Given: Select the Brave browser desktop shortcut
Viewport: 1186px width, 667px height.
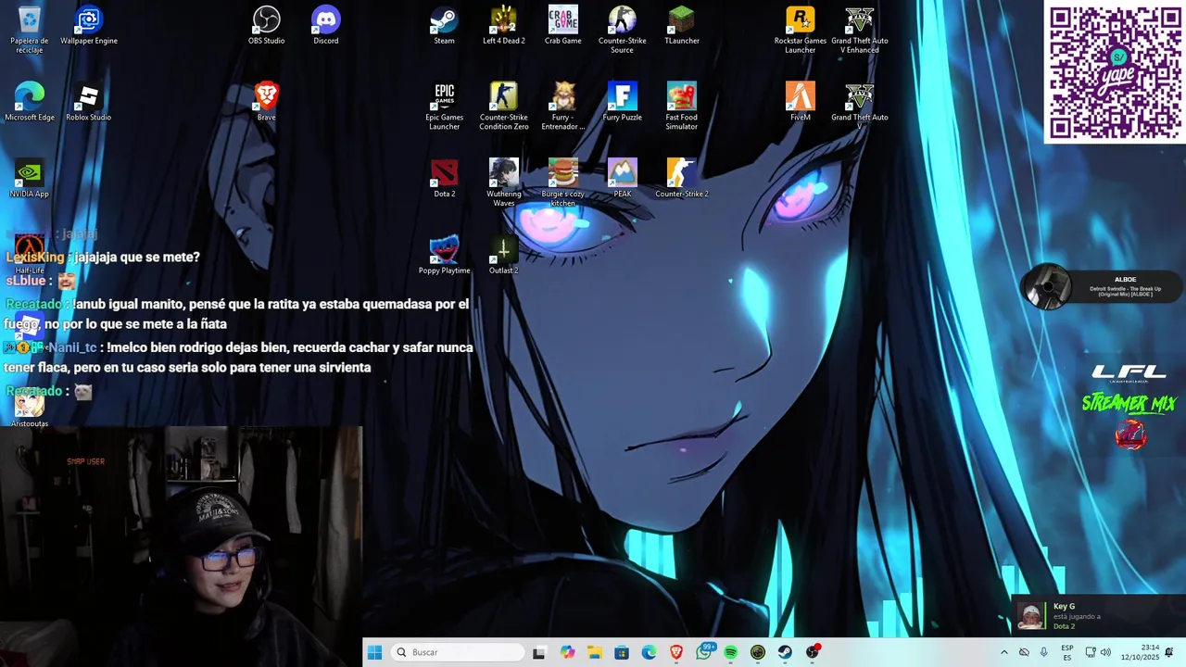Looking at the screenshot, I should point(266,102).
